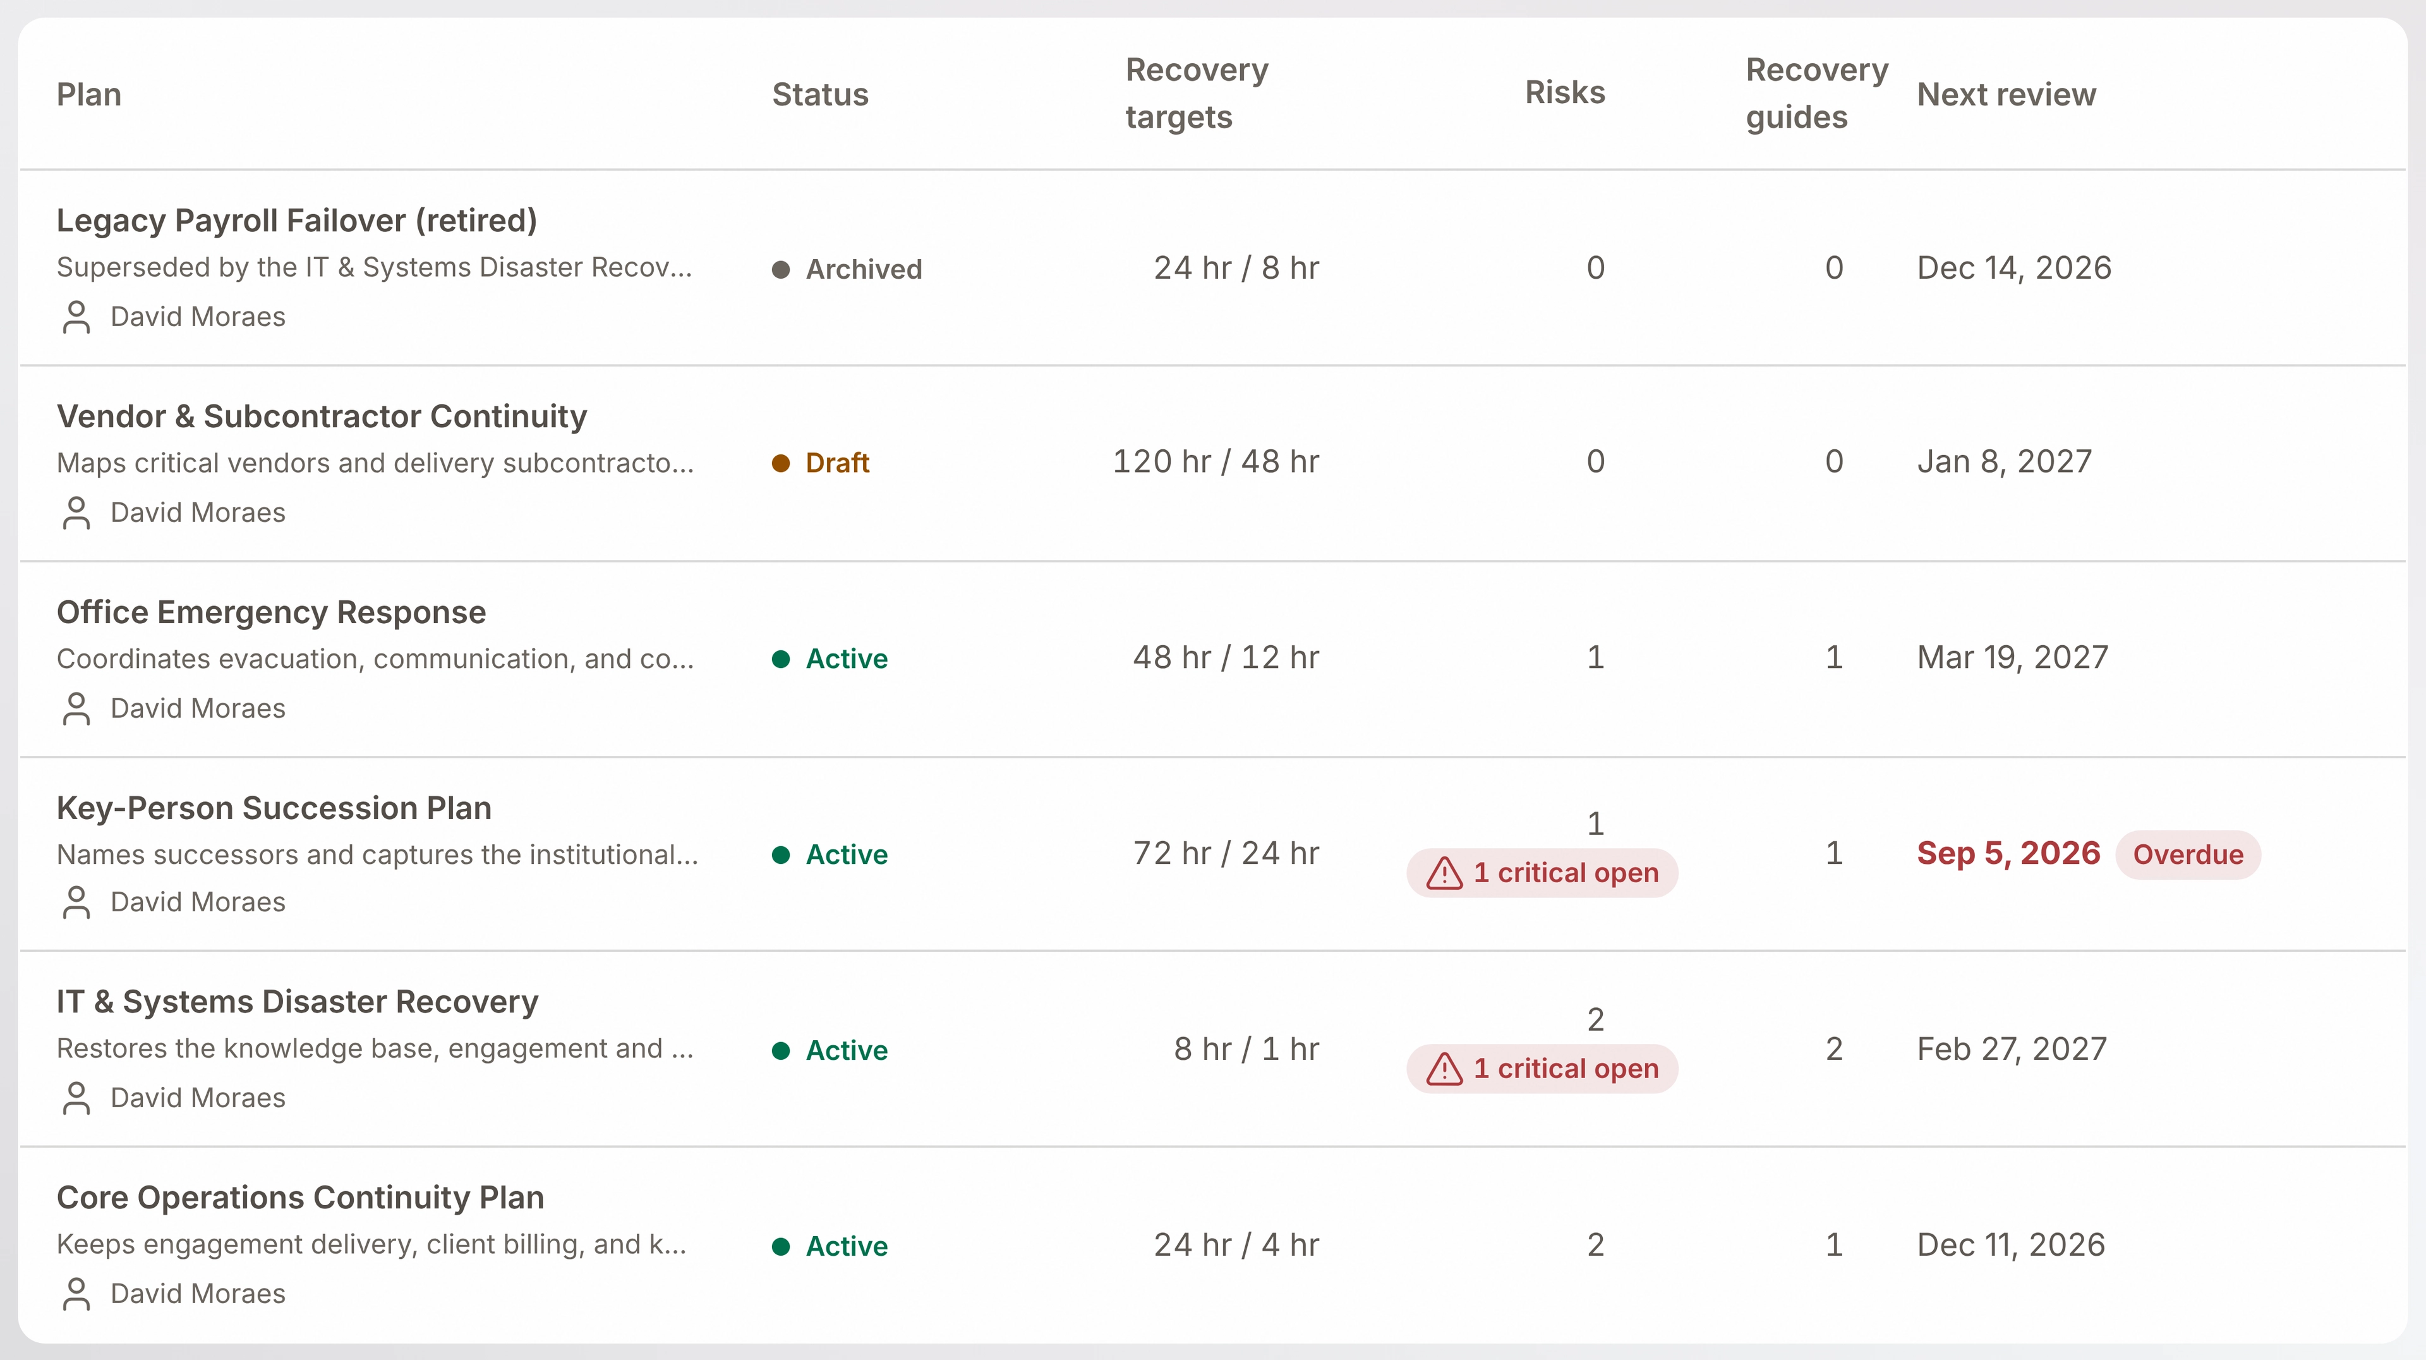Click the Status column header
The width and height of the screenshot is (2426, 1360).
(820, 94)
